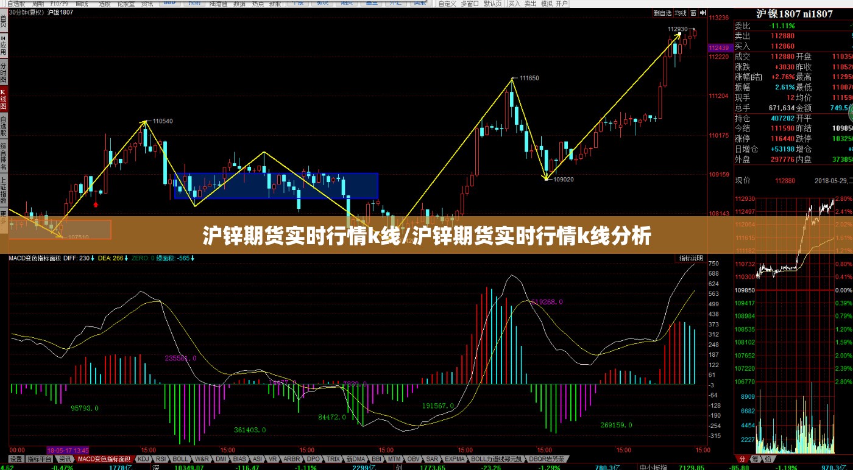Open 设置 tab at chart bottom

[16, 458]
